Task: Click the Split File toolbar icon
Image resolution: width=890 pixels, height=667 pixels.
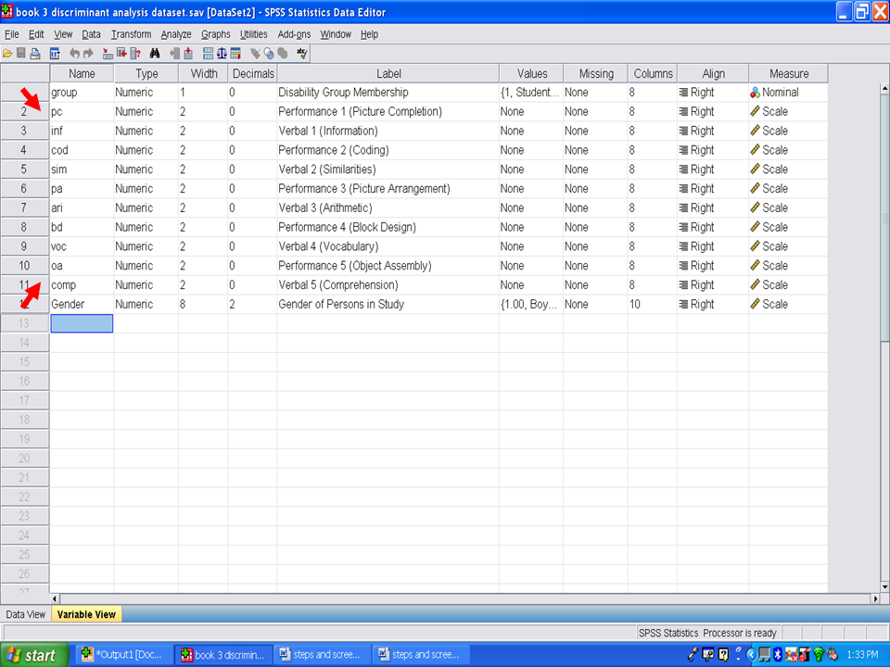Action: point(208,54)
